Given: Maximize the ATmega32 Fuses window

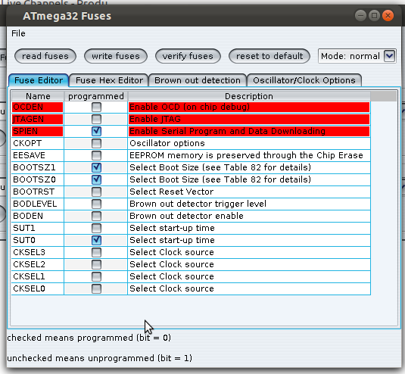Looking at the screenshot, I should point(374,16).
